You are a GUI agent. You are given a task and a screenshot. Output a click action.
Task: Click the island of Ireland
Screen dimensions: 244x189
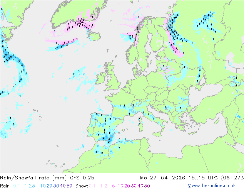coord(100,78)
